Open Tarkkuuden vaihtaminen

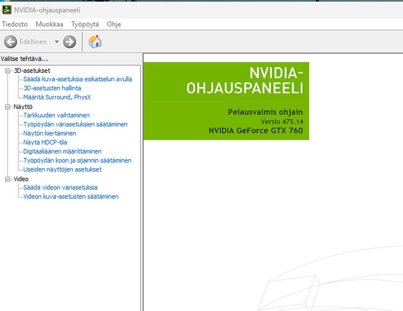(56, 115)
